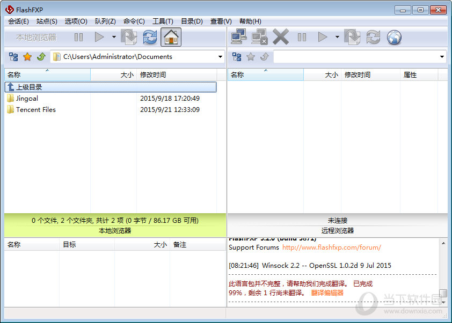The height and width of the screenshot is (323, 452).
Task: Open the local folder tree icon
Action: pyautogui.click(x=13, y=57)
